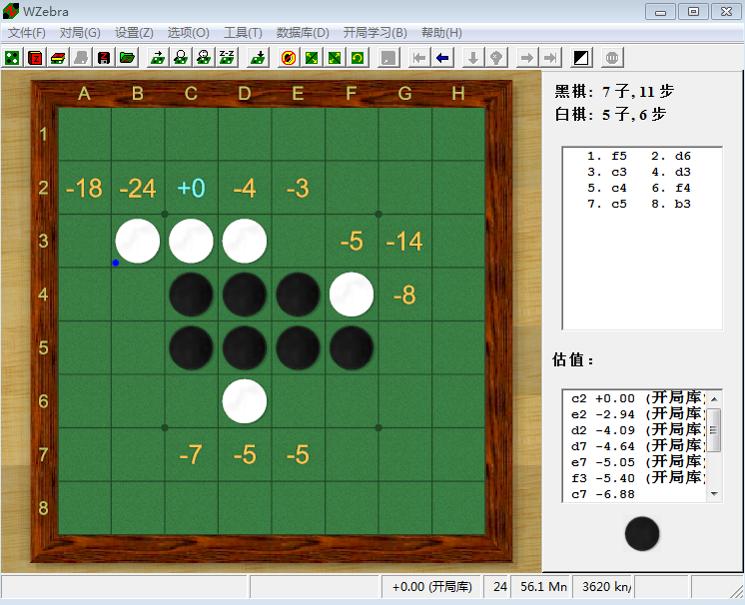This screenshot has height=605, width=745.
Task: Select the e7 -5.05 evaluation row
Action: [x=635, y=462]
